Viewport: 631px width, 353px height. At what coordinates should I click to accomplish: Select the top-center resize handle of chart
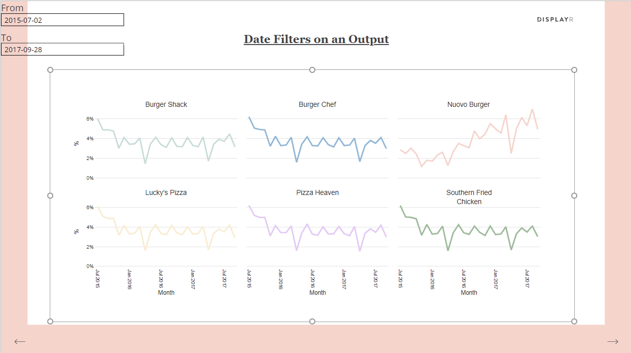312,70
